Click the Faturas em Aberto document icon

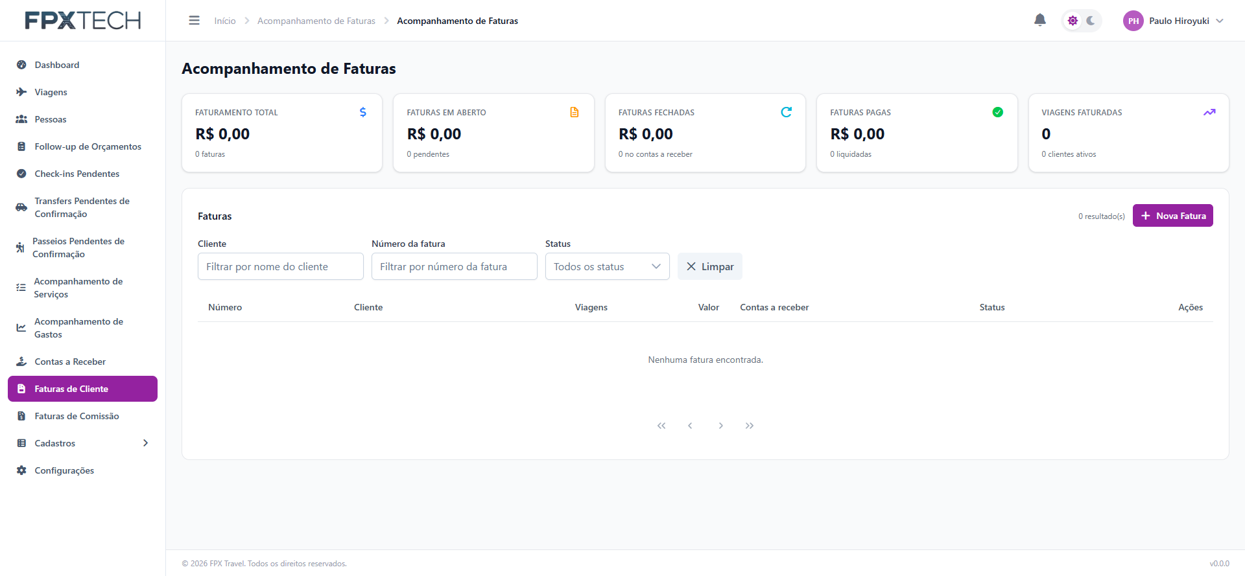[x=575, y=112]
